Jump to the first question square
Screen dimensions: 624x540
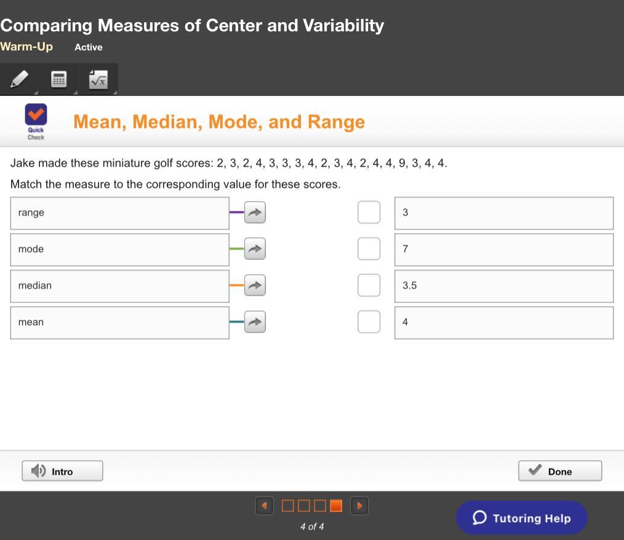[287, 506]
